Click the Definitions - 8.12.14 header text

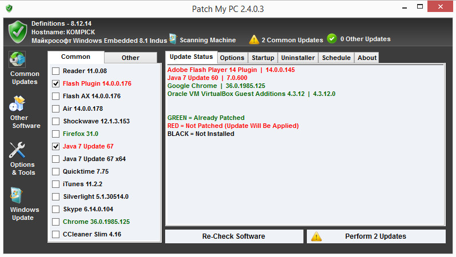click(61, 23)
